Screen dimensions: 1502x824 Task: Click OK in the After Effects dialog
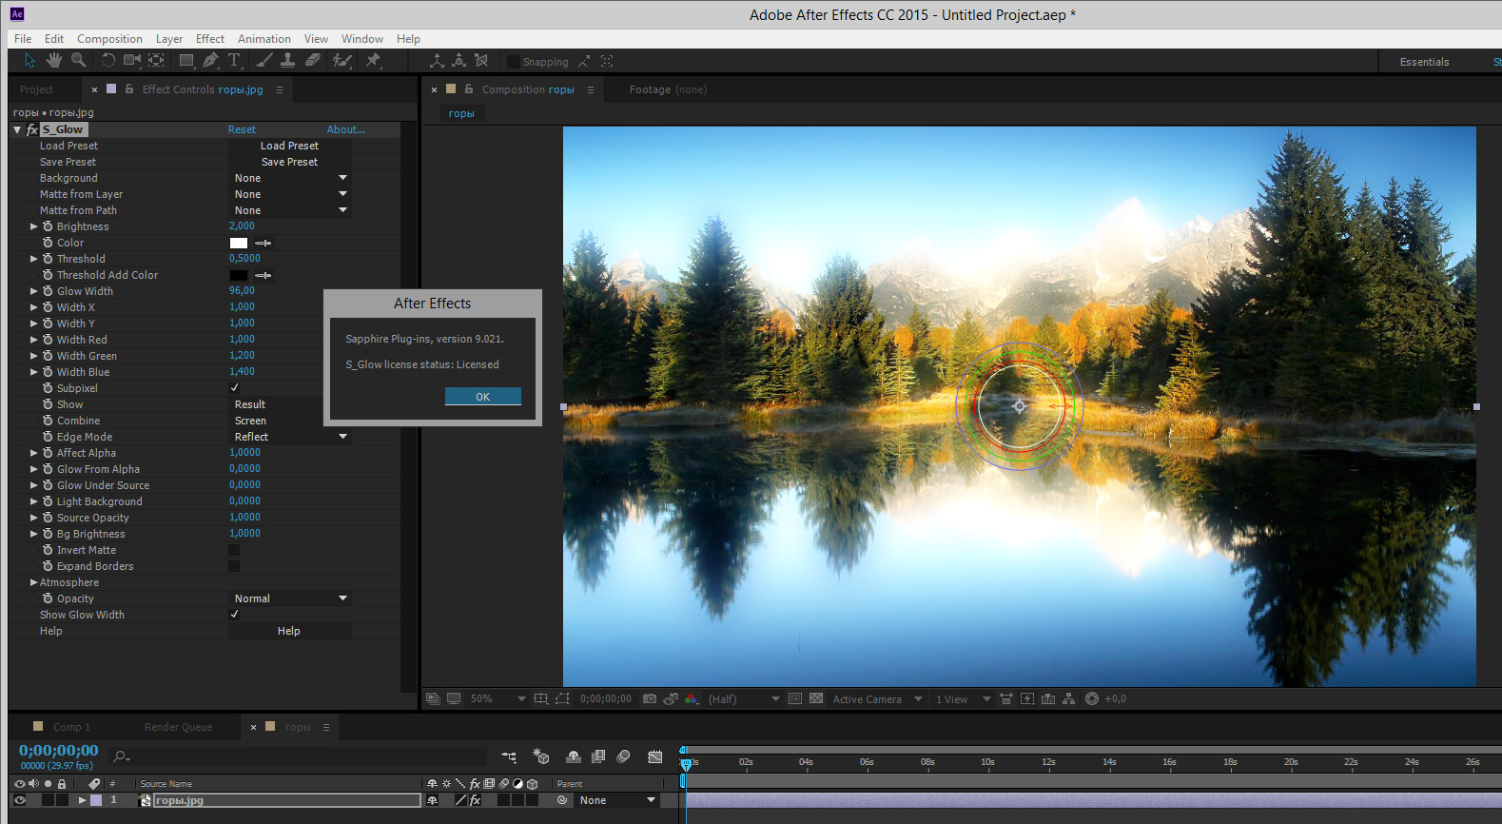click(483, 397)
